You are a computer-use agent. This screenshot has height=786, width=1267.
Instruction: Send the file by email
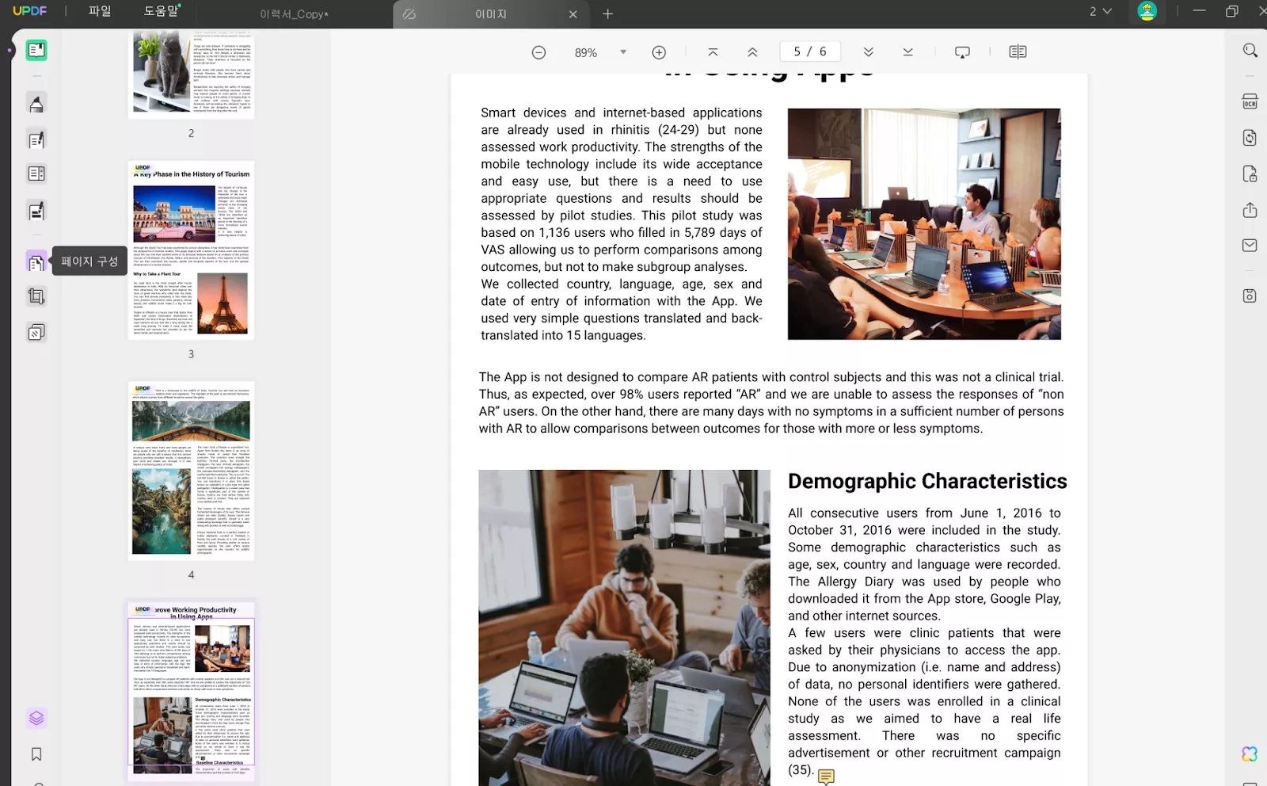1250,246
